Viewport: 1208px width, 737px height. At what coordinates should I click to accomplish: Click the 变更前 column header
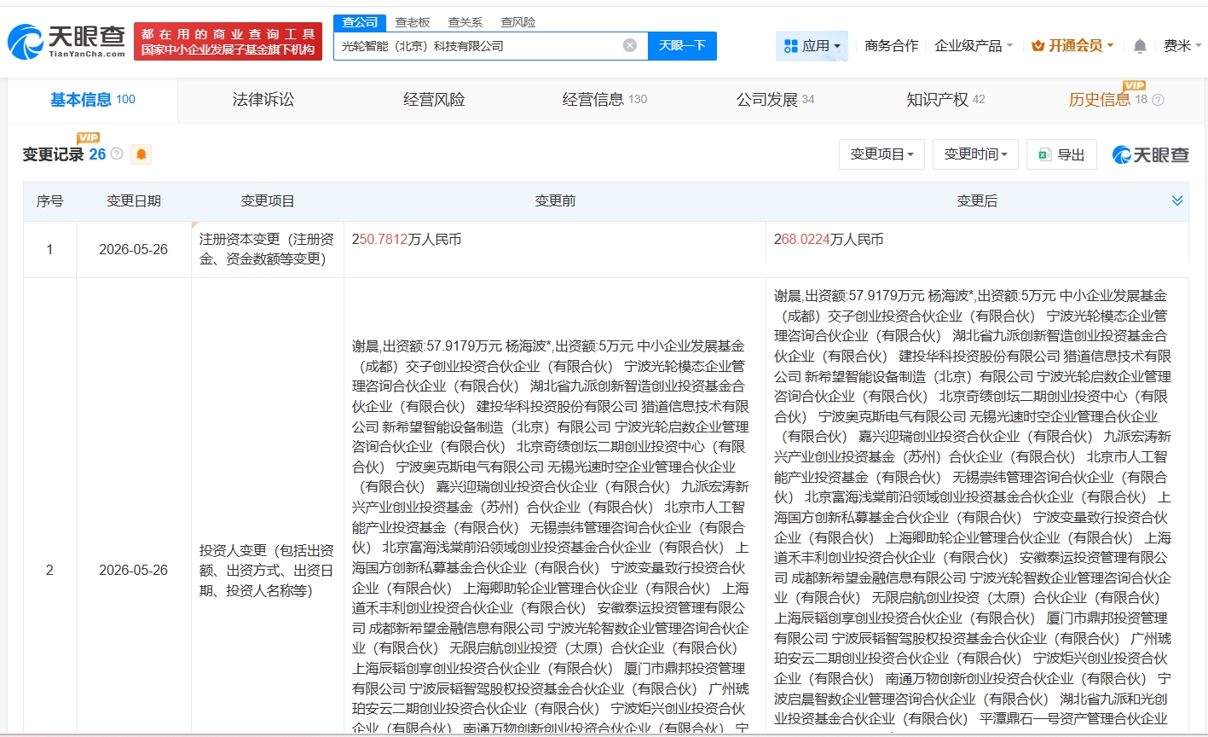[555, 201]
